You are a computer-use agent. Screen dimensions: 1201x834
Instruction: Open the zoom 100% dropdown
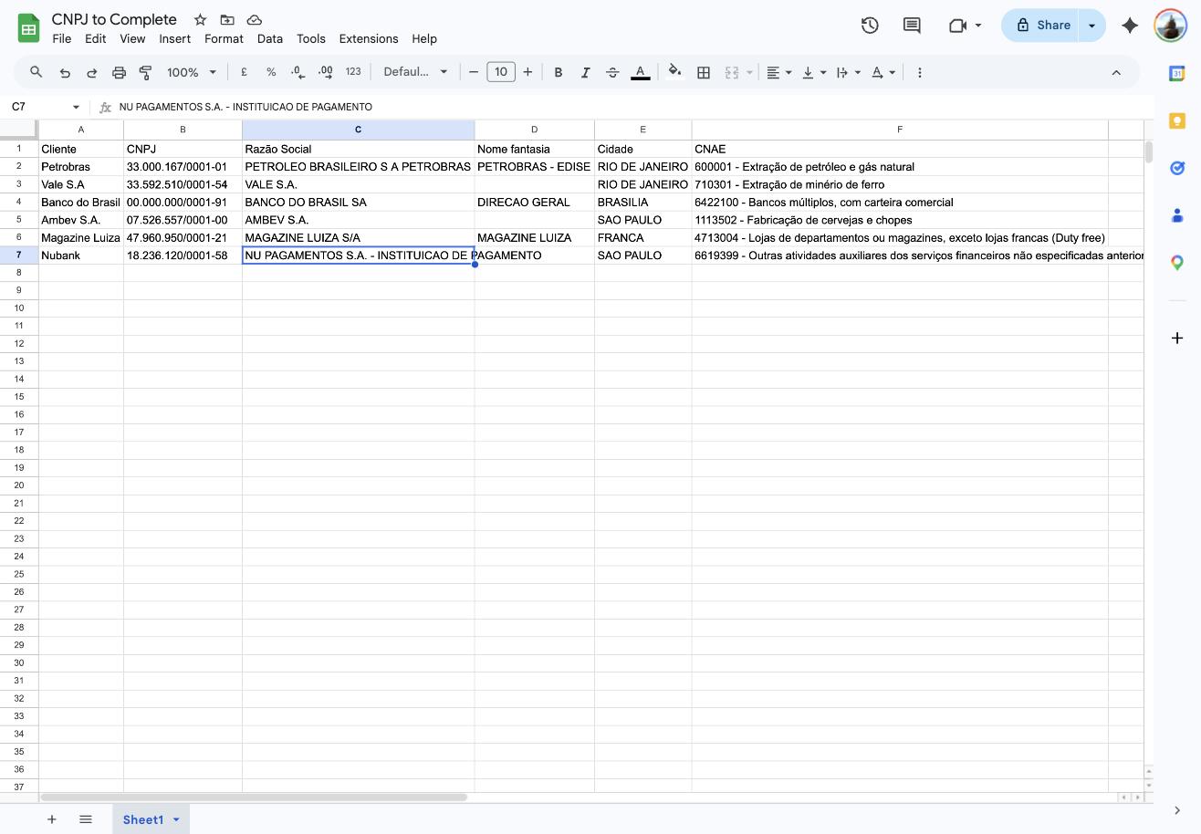pyautogui.click(x=192, y=72)
